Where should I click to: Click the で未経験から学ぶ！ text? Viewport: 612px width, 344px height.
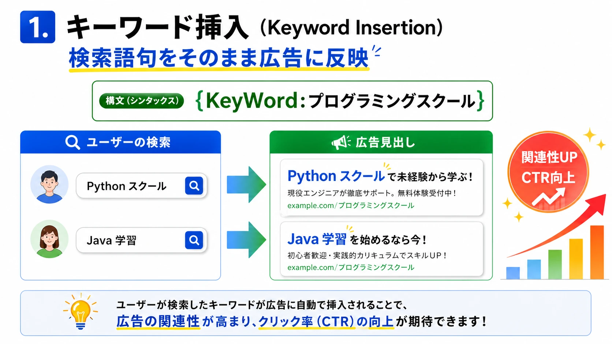430,177
